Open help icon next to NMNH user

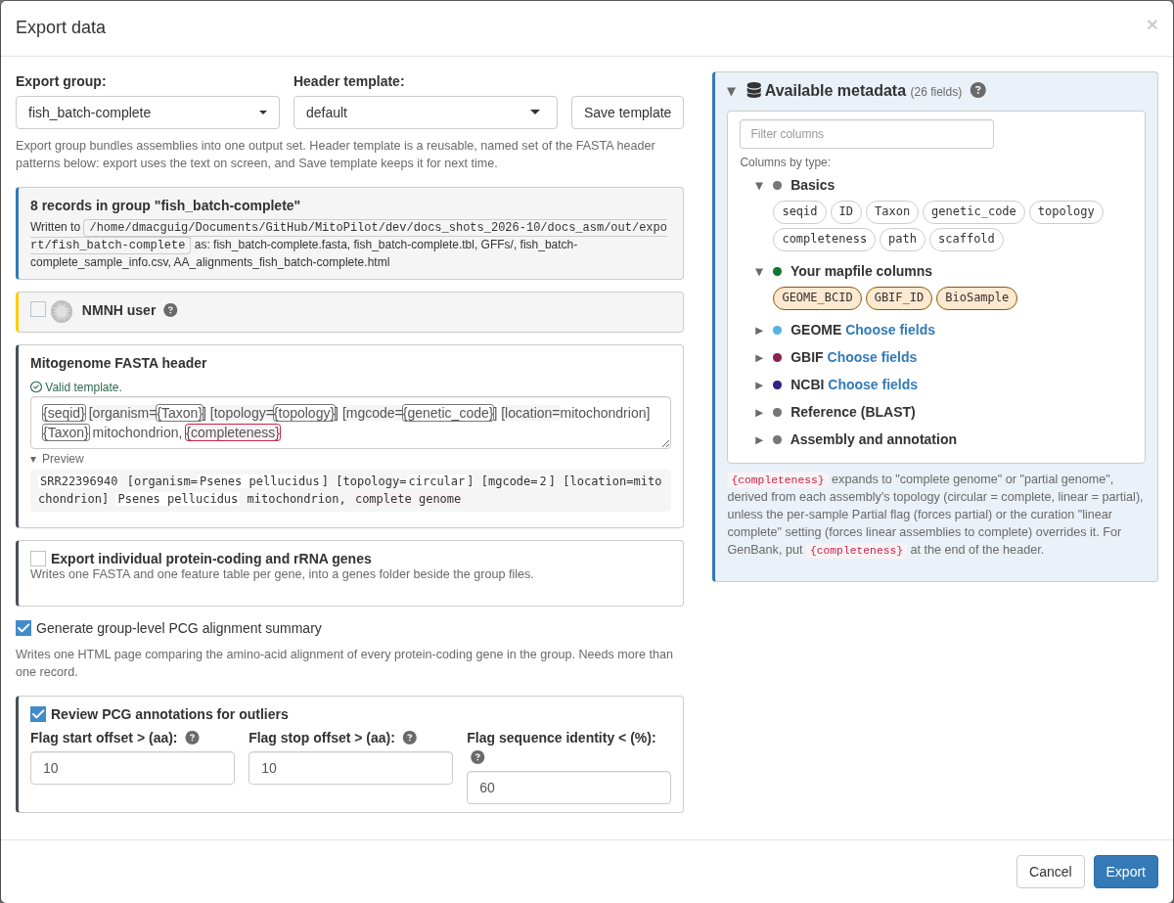pyautogui.click(x=170, y=310)
